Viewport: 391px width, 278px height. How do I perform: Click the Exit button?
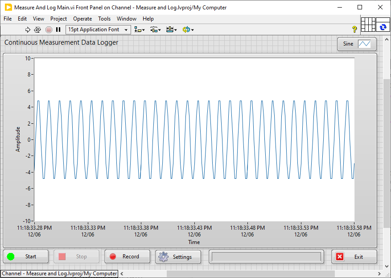(354, 257)
